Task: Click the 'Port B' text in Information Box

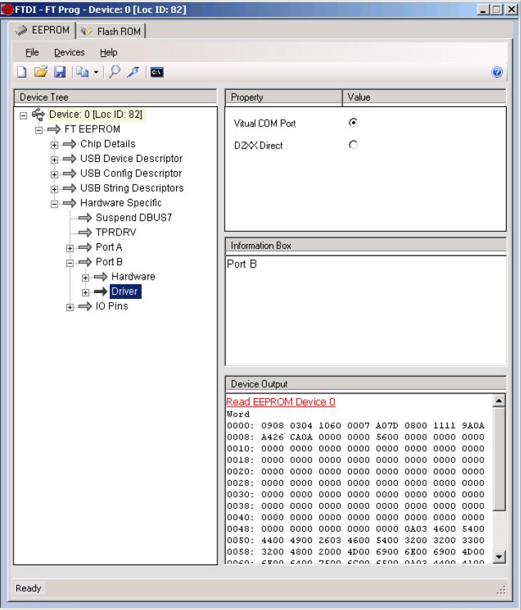Action: tap(242, 264)
